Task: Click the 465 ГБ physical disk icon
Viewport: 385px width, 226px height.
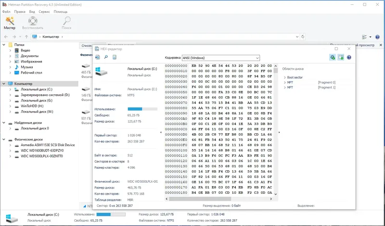Action: pos(86,66)
